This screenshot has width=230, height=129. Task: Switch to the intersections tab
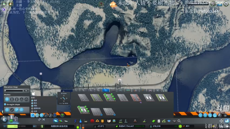[x=120, y=90]
